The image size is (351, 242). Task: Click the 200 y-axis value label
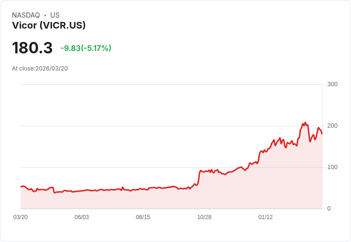tap(332, 126)
